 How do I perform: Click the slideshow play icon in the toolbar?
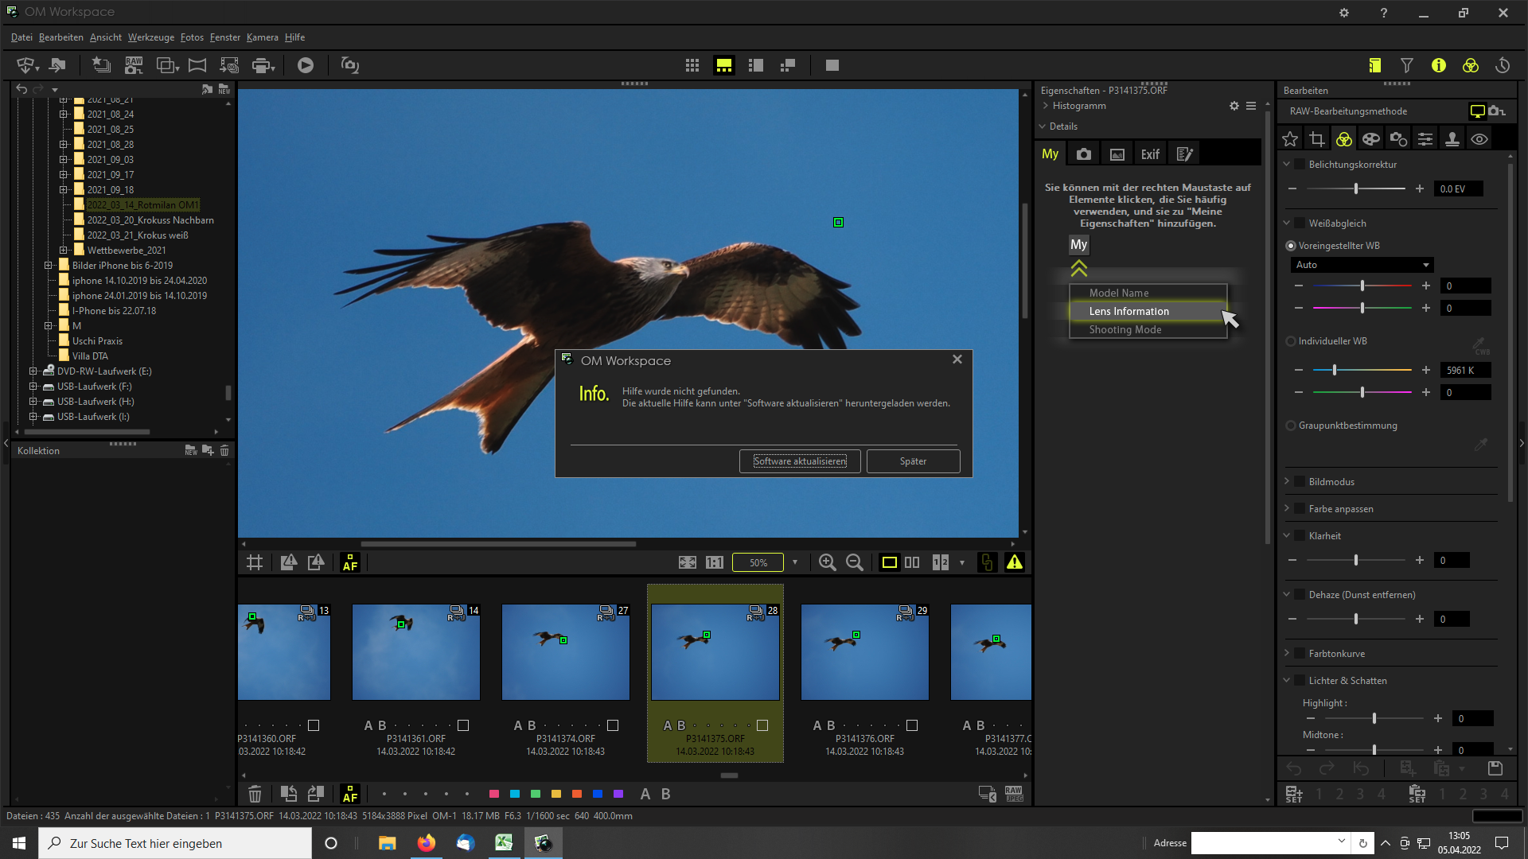click(x=306, y=65)
